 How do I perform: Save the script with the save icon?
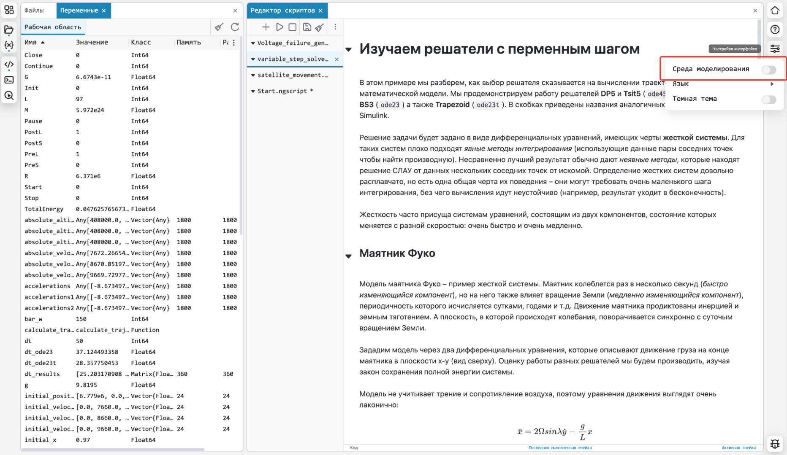click(x=307, y=27)
